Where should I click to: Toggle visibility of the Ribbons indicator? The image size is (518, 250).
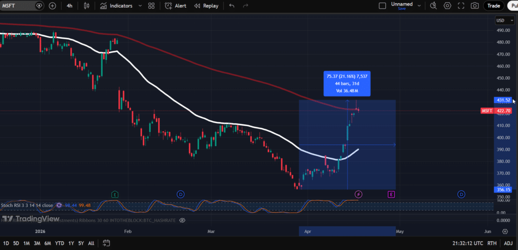(182, 220)
